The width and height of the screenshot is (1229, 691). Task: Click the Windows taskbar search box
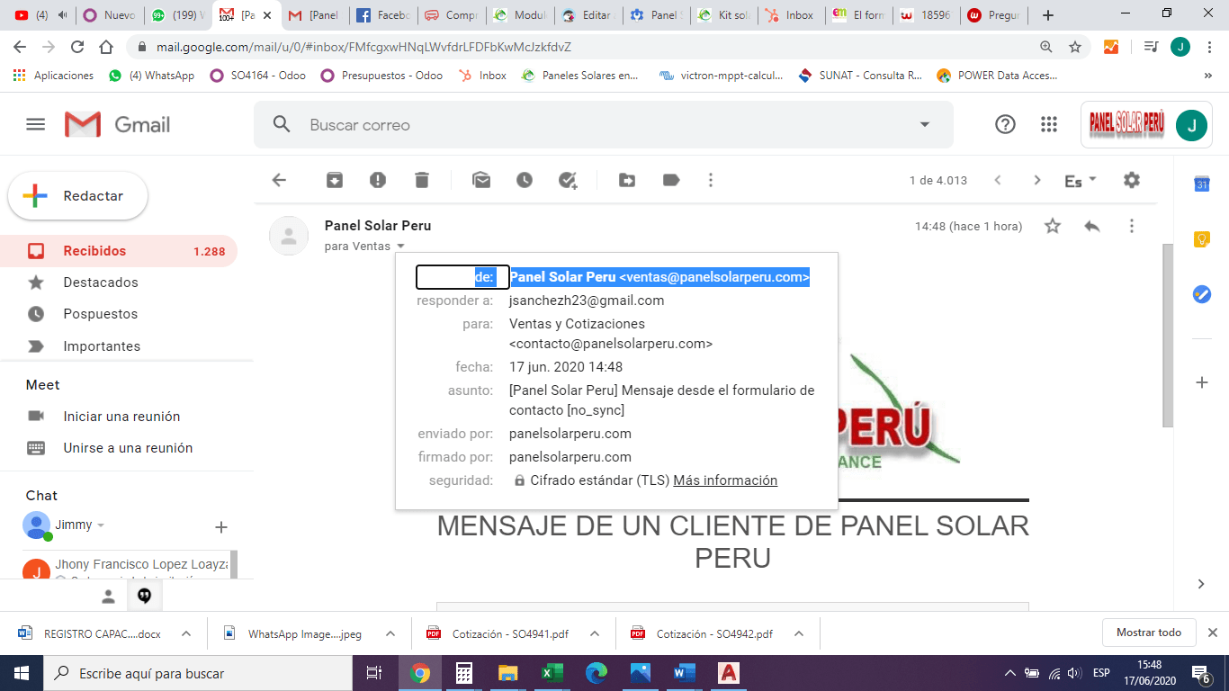pos(198,673)
